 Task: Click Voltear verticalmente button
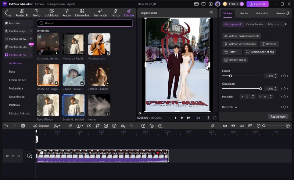pyautogui.click(x=240, y=44)
